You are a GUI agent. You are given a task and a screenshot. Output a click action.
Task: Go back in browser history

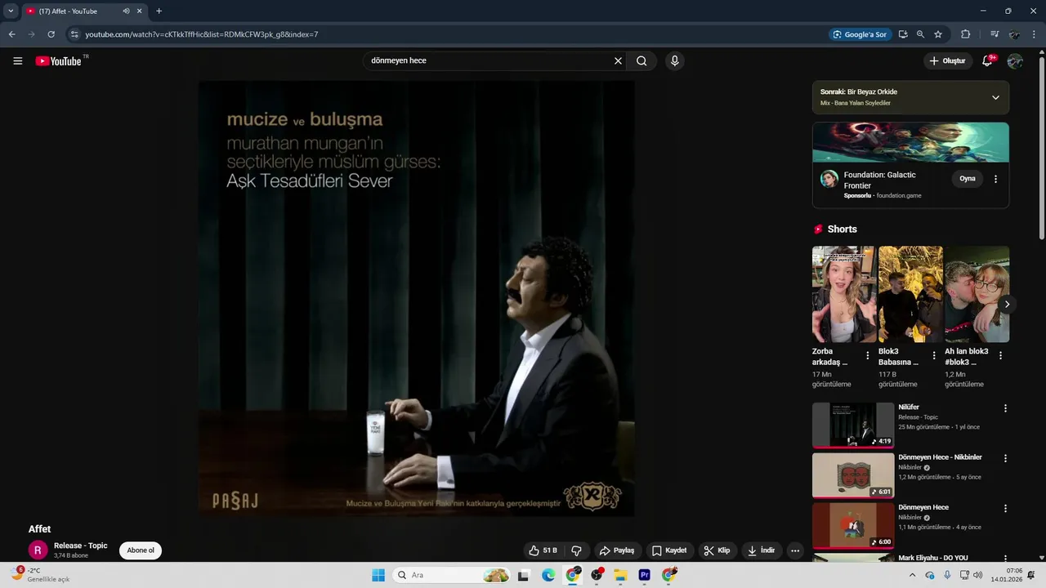(x=11, y=34)
